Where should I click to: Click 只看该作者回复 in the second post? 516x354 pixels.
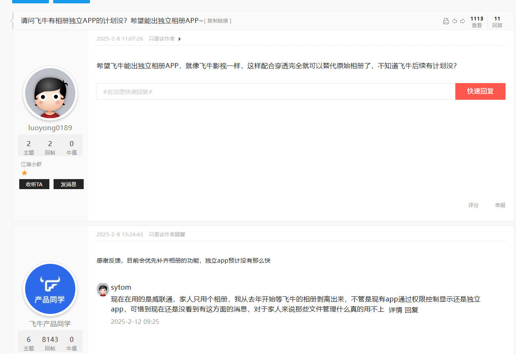click(x=167, y=235)
